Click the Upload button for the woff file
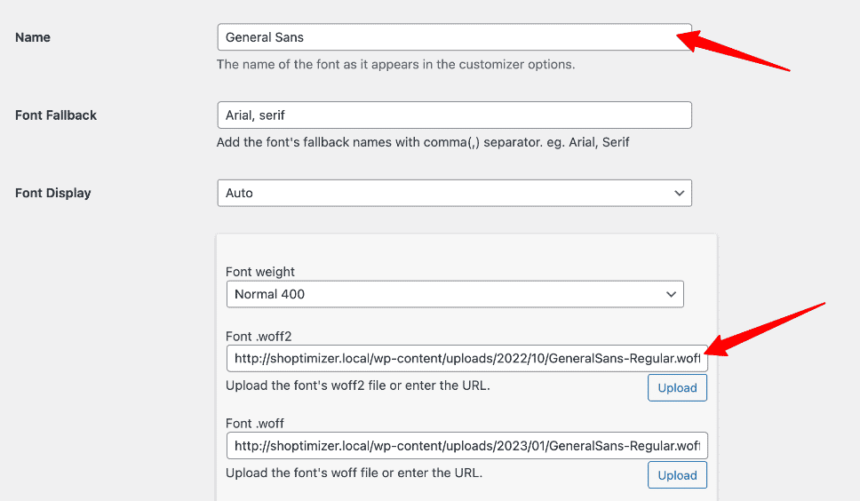860x501 pixels. tap(677, 475)
